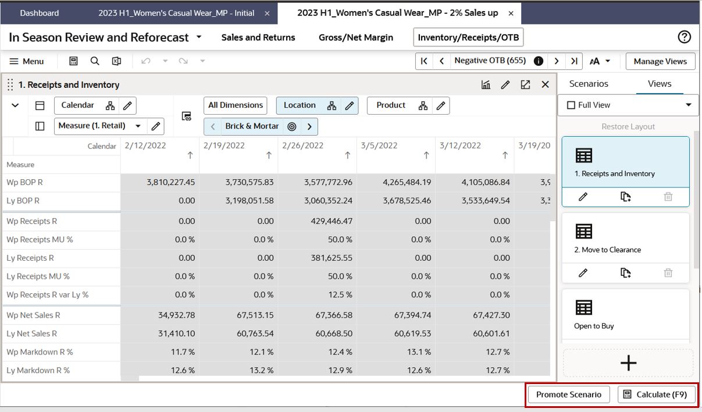
Task: Click the Negative OTB info icon
Action: click(539, 61)
